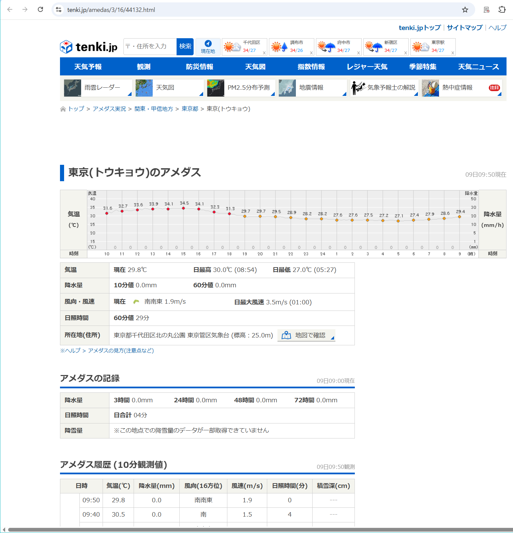
Task: Reload the page with the refresh icon
Action: coord(40,10)
